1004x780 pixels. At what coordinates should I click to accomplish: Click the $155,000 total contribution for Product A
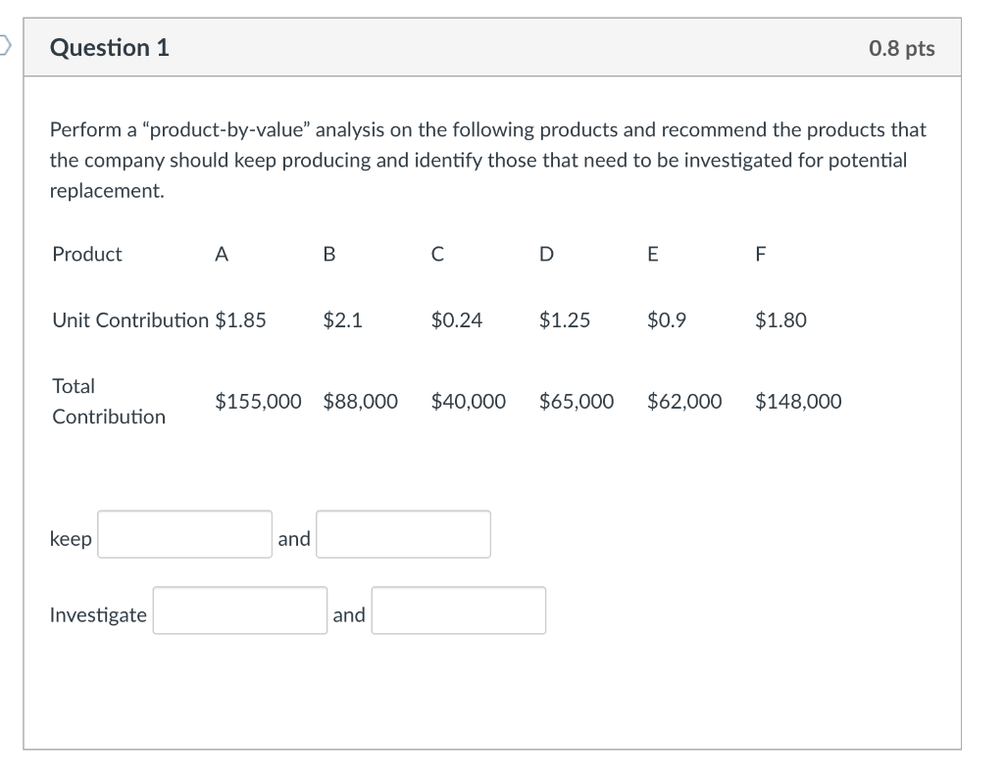[258, 401]
